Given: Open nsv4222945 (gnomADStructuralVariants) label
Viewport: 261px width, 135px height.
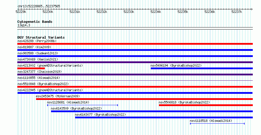Looking at the screenshot, I should coord(50,90).
